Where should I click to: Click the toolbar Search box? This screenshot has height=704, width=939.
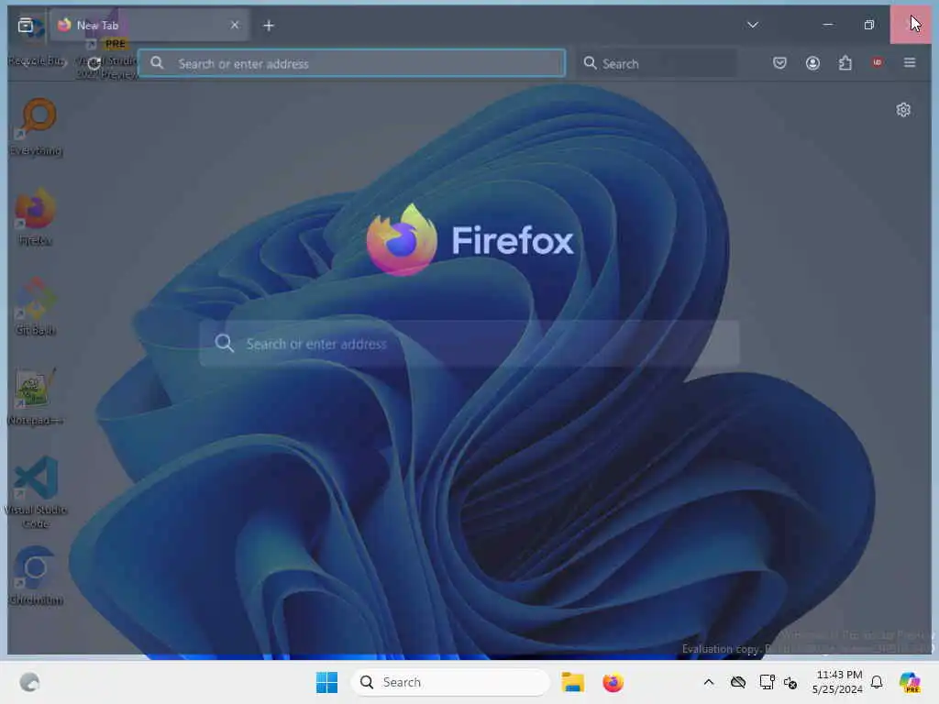657,63
